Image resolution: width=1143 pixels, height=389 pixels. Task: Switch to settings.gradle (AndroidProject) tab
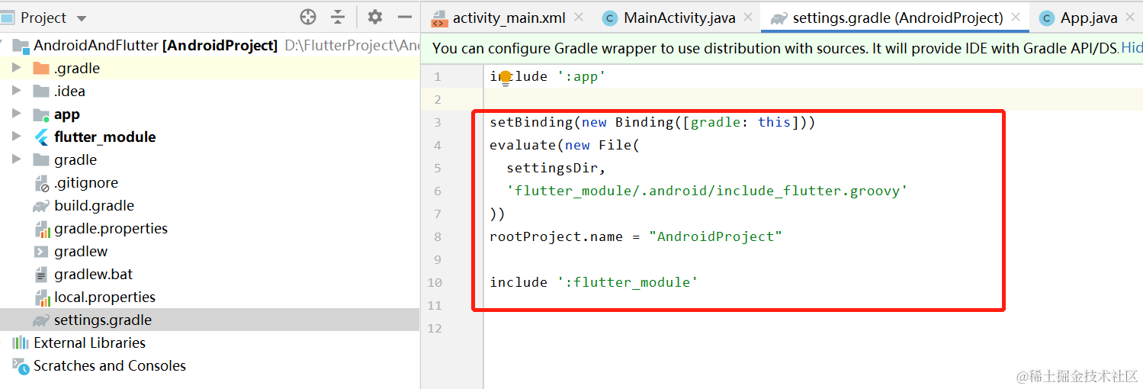pos(897,18)
